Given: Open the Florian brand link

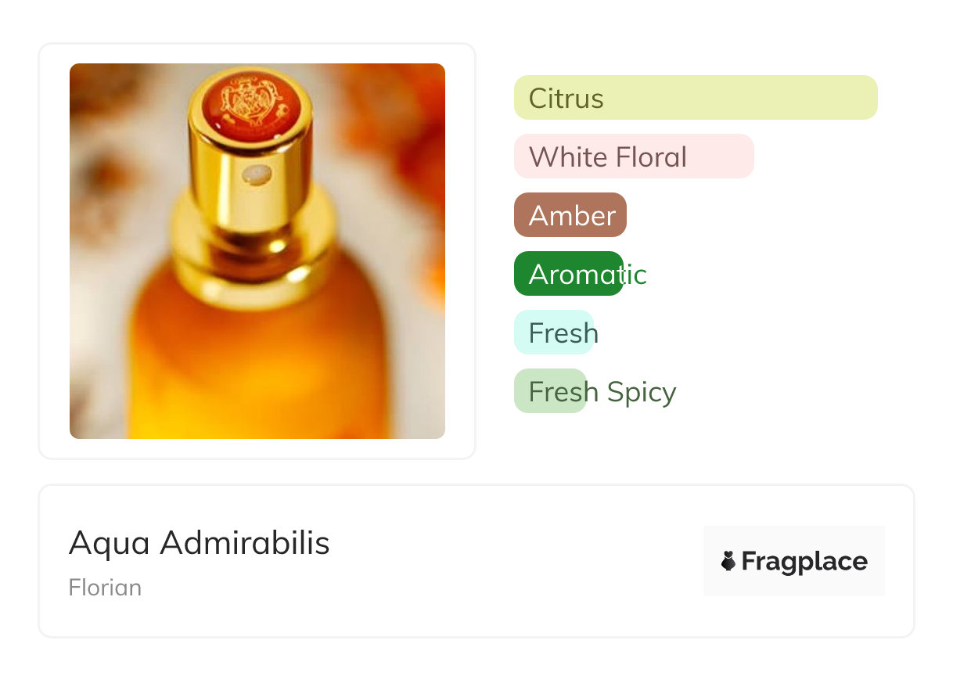Looking at the screenshot, I should pos(105,588).
